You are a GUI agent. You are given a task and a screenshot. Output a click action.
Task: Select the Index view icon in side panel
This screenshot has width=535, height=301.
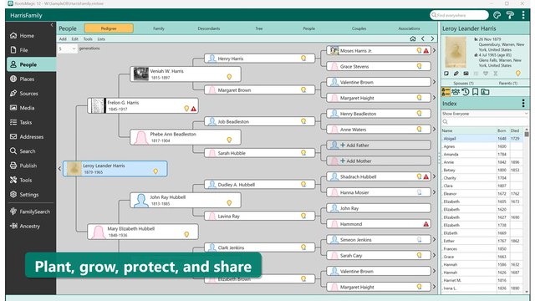446,91
